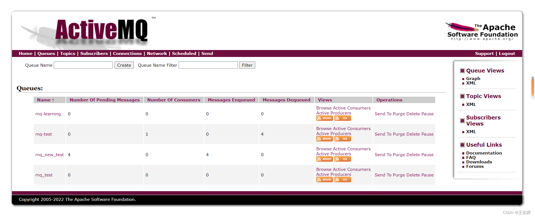
Task: Click Send To for mq-learning queue
Action: pyautogui.click(x=383, y=114)
